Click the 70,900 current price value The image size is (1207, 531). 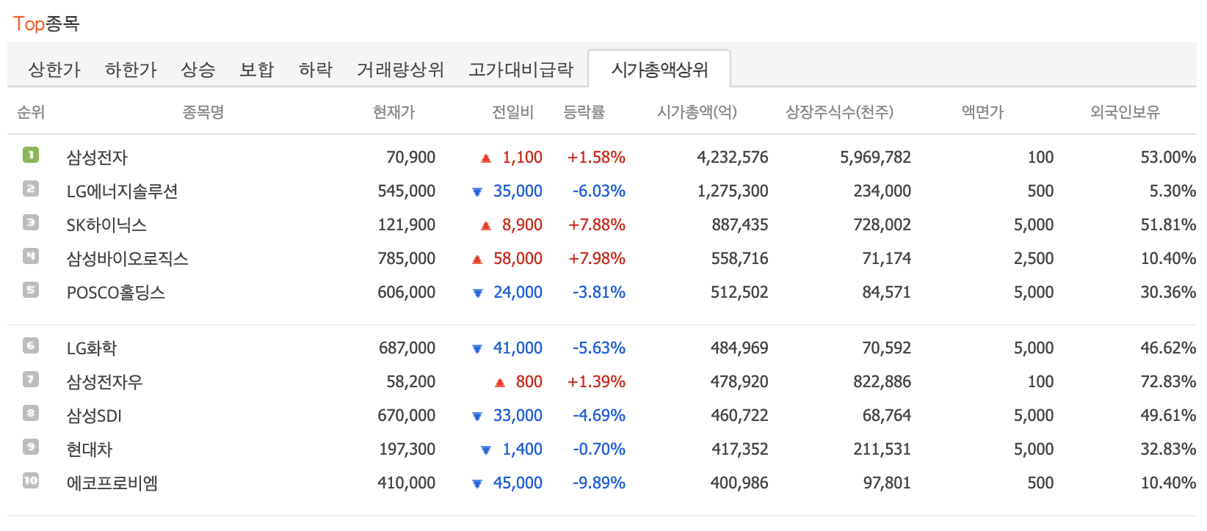tap(411, 158)
